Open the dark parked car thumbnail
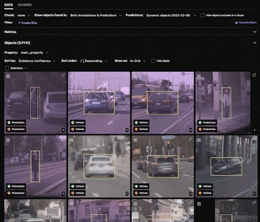This screenshot has width=260, height=222. (x=227, y=166)
